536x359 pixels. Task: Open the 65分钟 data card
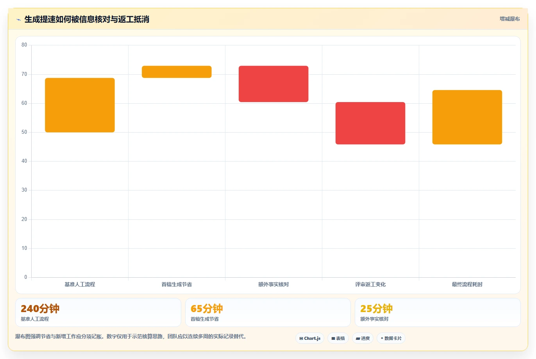[268, 312]
